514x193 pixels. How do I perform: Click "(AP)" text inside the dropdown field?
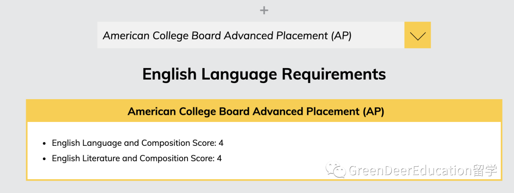tap(341, 35)
